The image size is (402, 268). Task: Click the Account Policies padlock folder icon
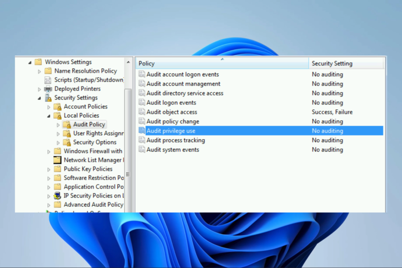pyautogui.click(x=57, y=106)
